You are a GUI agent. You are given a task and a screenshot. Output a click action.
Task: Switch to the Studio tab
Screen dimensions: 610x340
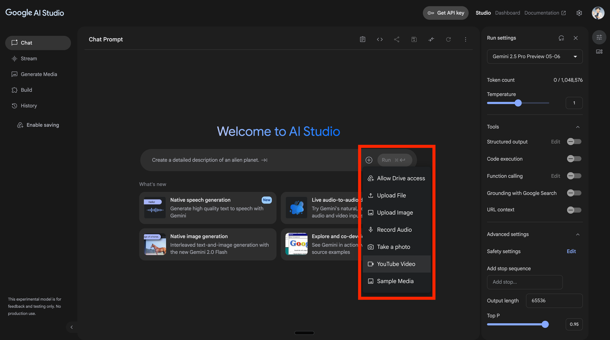(483, 13)
